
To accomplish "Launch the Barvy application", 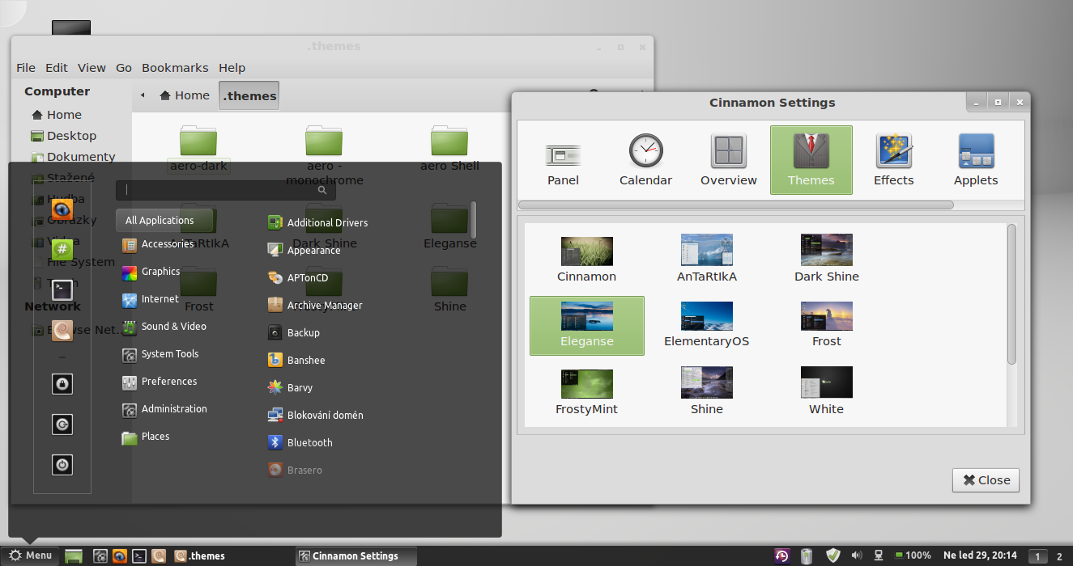I will pyautogui.click(x=291, y=388).
